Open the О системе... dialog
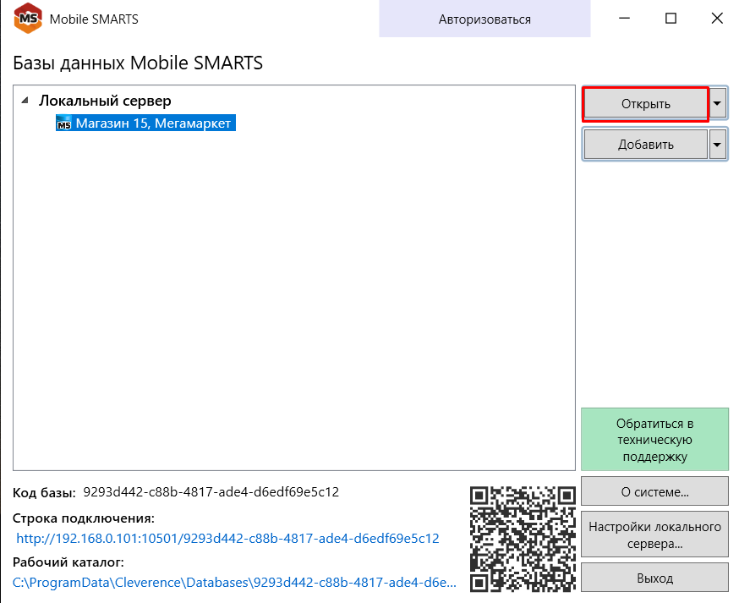 click(x=654, y=491)
